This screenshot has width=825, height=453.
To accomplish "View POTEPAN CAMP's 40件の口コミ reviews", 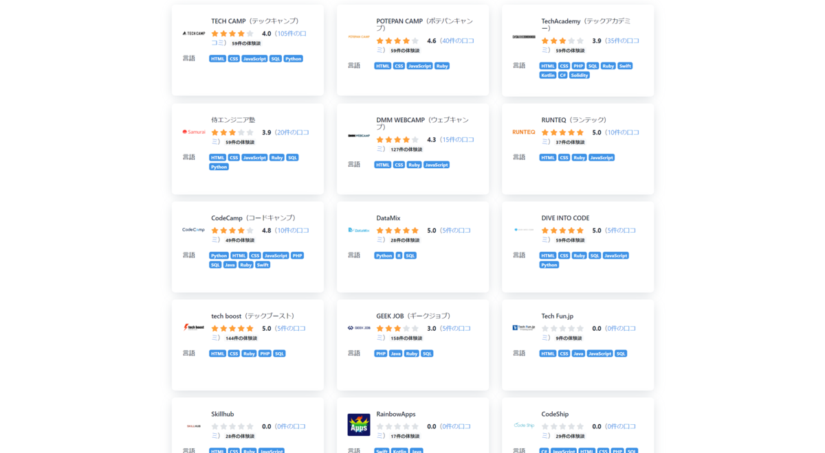I will pos(425,45).
